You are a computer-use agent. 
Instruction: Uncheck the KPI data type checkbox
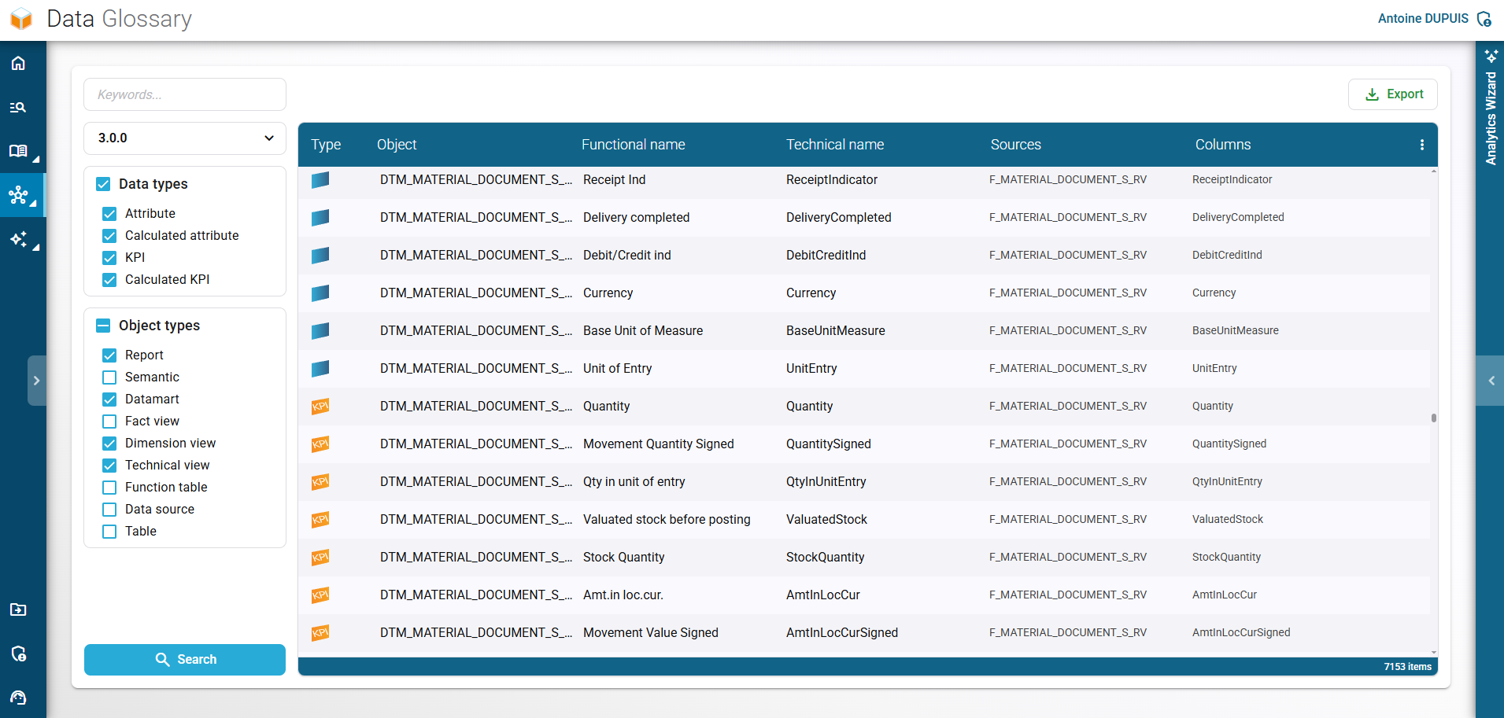tap(109, 258)
